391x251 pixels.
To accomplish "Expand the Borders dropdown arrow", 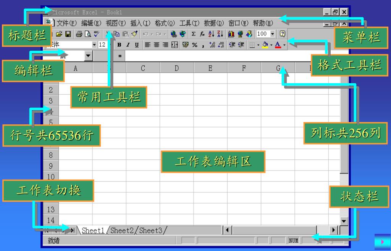I will 258,45.
